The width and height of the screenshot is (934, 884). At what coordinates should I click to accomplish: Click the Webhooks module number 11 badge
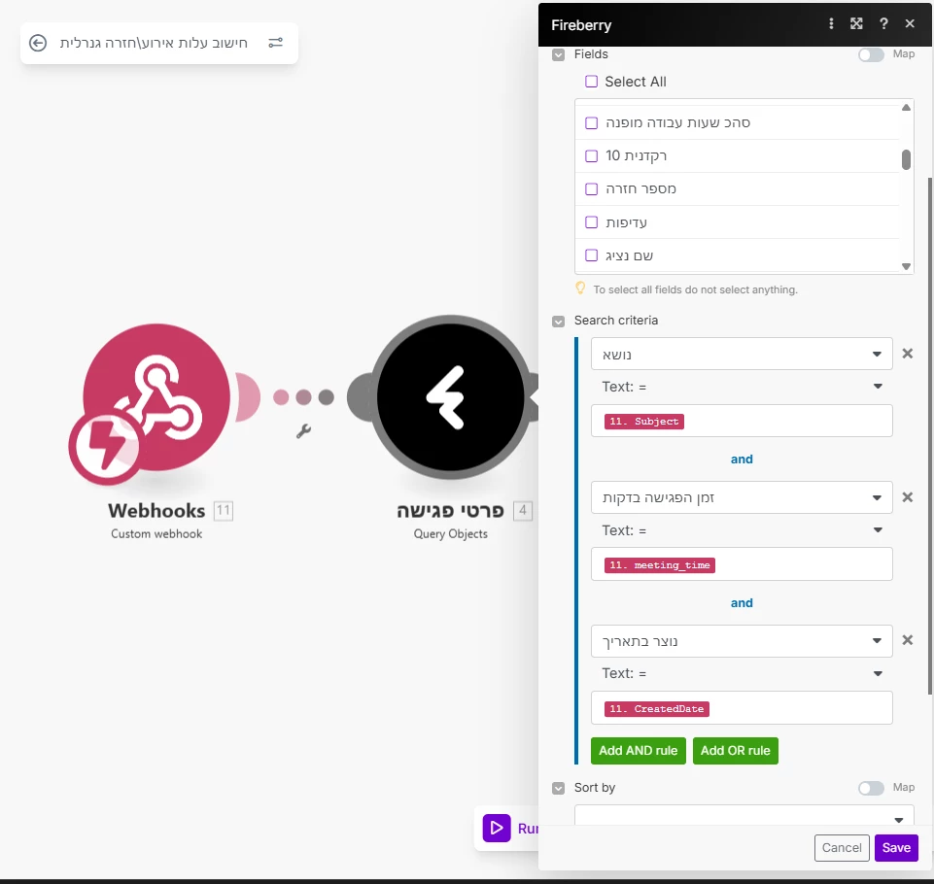(x=224, y=511)
